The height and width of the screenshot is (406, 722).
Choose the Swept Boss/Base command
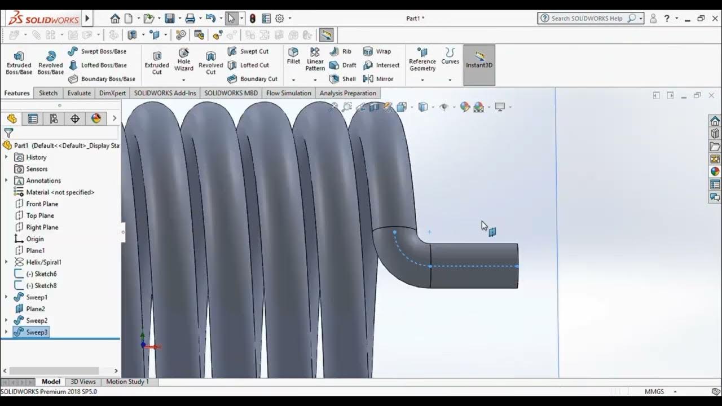(97, 51)
